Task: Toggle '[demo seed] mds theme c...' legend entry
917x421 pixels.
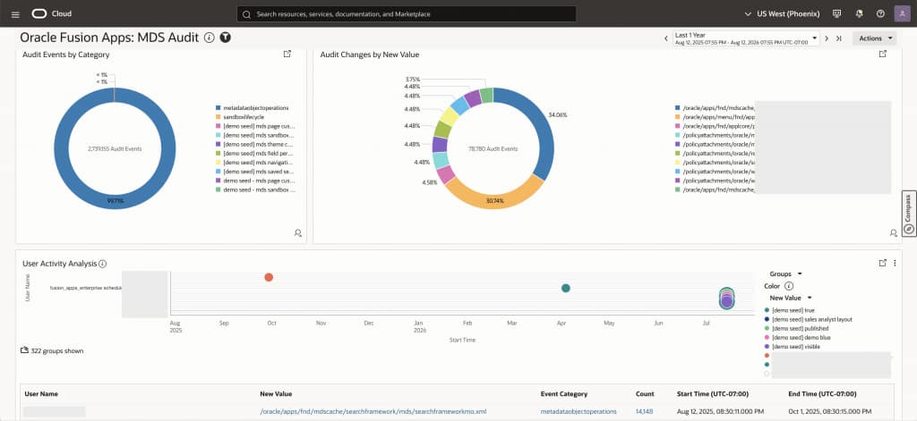Action: 255,144
